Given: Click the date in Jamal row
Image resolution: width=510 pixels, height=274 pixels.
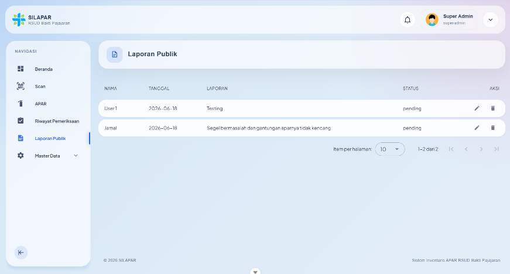Looking at the screenshot, I should pos(163,128).
